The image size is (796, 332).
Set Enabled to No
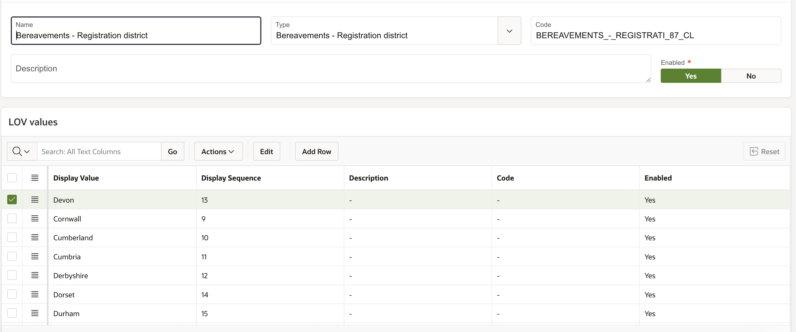pos(750,76)
